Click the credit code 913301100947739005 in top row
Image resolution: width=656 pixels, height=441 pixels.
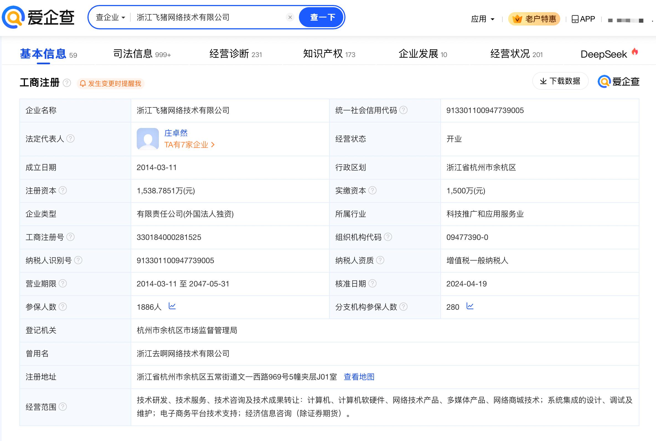[x=485, y=110]
